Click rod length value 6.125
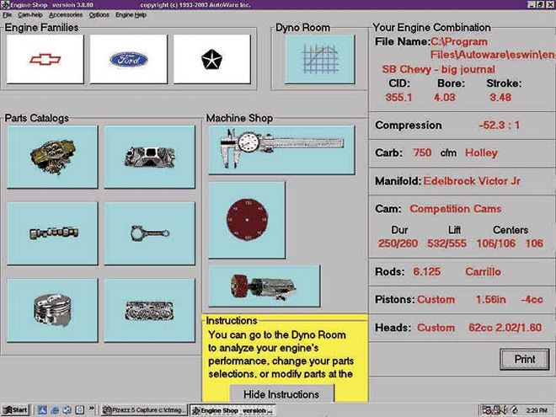Screen dimensions: 556x417 (x=426, y=272)
